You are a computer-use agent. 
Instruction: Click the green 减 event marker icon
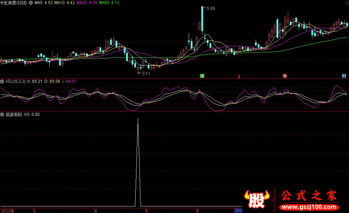click(x=202, y=76)
